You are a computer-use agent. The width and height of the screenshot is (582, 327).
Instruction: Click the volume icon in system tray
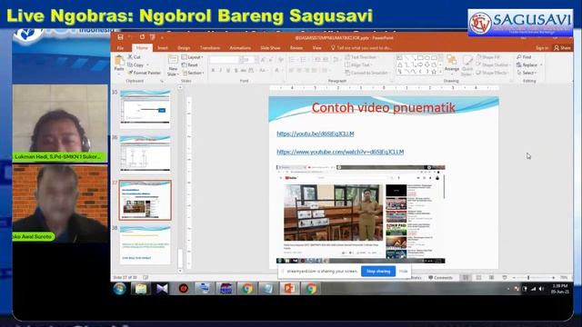(x=541, y=289)
